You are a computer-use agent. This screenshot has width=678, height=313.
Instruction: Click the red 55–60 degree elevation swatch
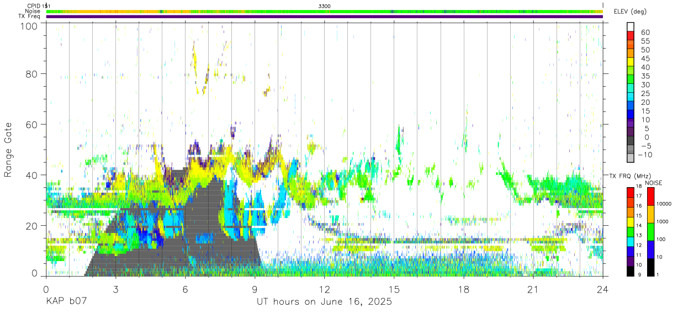631,36
